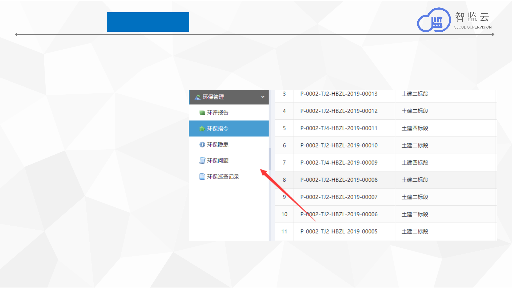Click the blue title rectangle
This screenshot has width=512, height=288.
[x=148, y=22]
